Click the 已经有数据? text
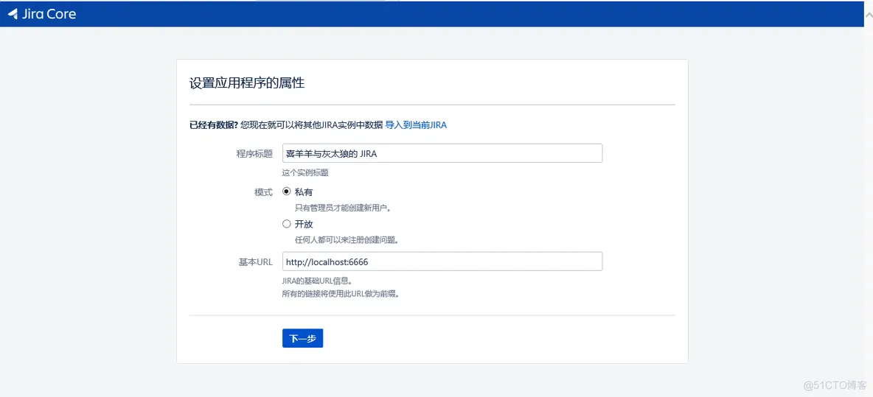The height and width of the screenshot is (397, 873). pos(214,125)
